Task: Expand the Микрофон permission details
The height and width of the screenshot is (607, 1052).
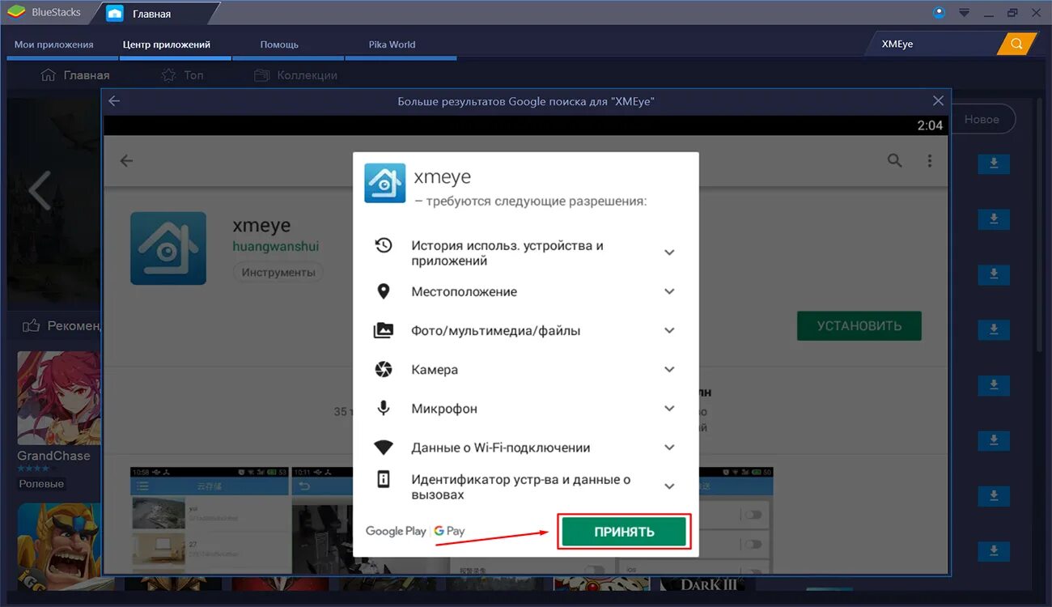Action: 669,409
